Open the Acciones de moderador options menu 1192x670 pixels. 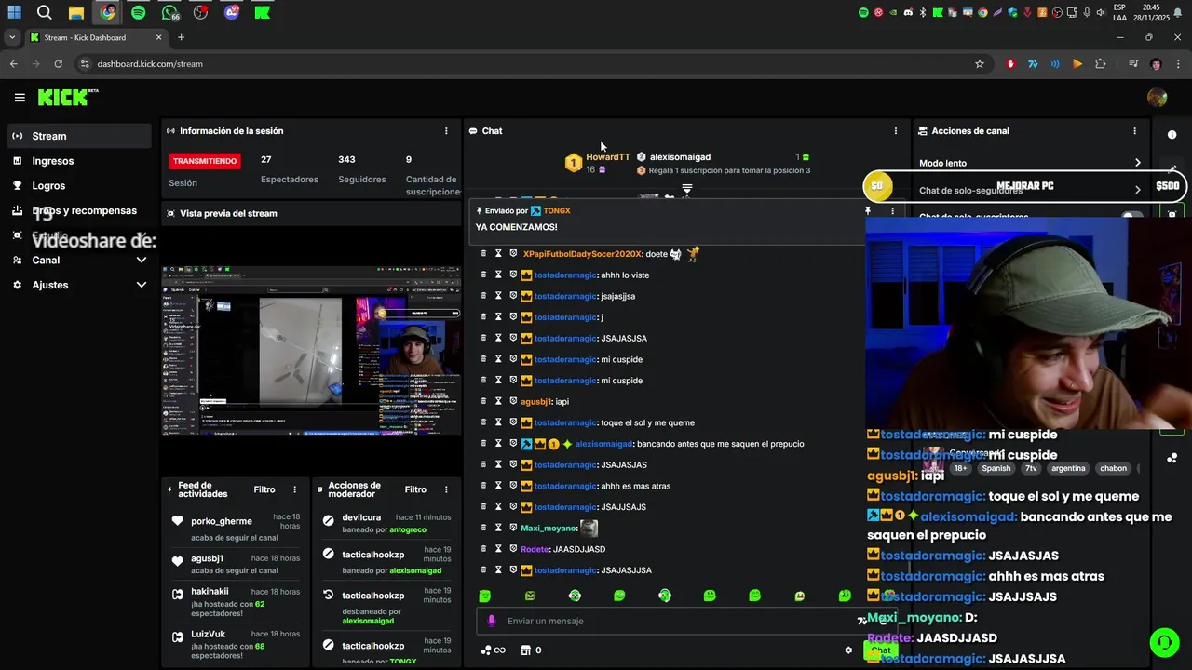coord(446,489)
